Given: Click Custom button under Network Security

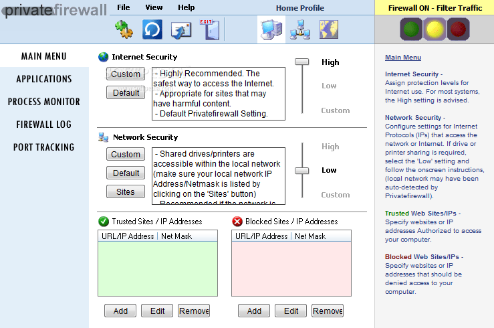Looking at the screenshot, I should [126, 154].
